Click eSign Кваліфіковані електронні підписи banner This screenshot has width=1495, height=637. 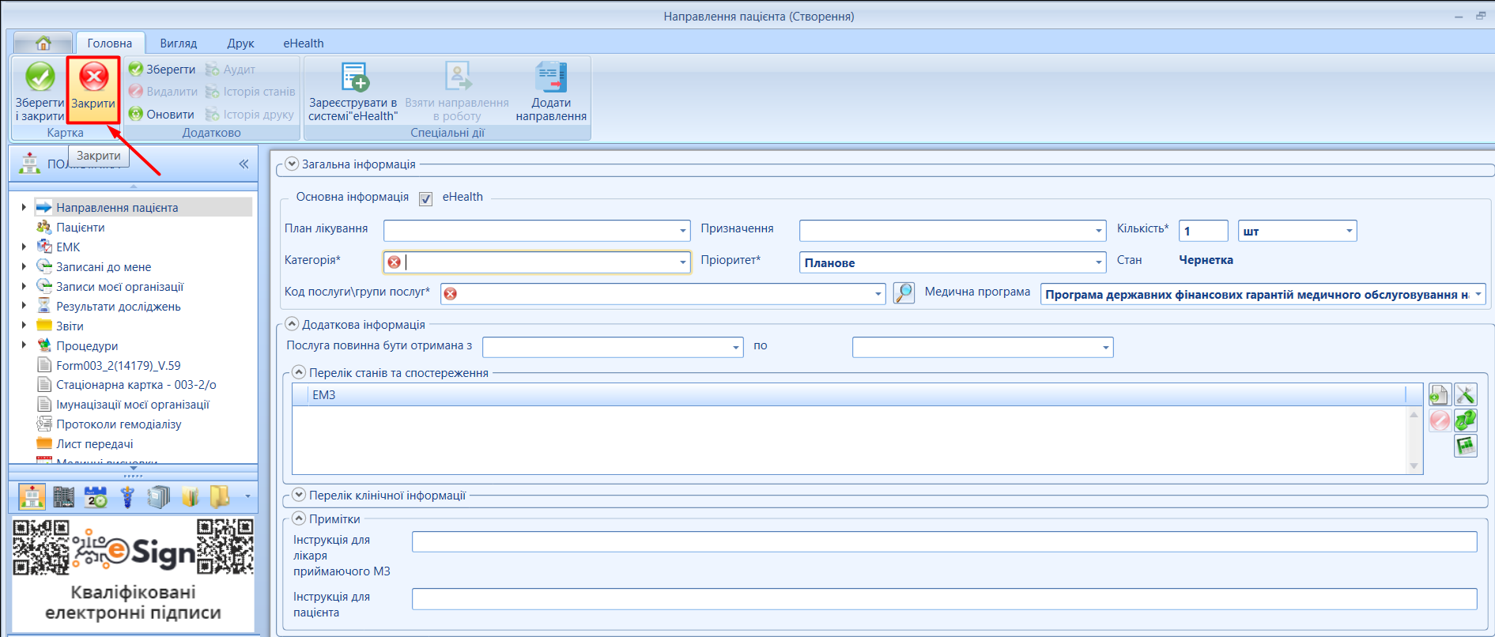point(133,574)
